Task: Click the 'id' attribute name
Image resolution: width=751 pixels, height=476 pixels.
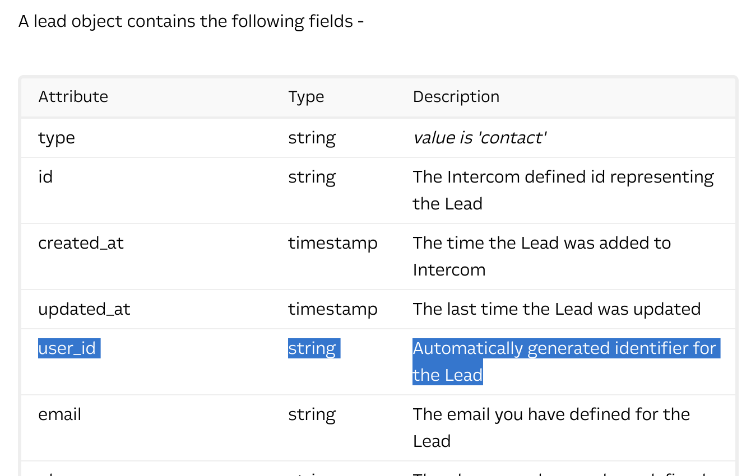Action: 45,177
